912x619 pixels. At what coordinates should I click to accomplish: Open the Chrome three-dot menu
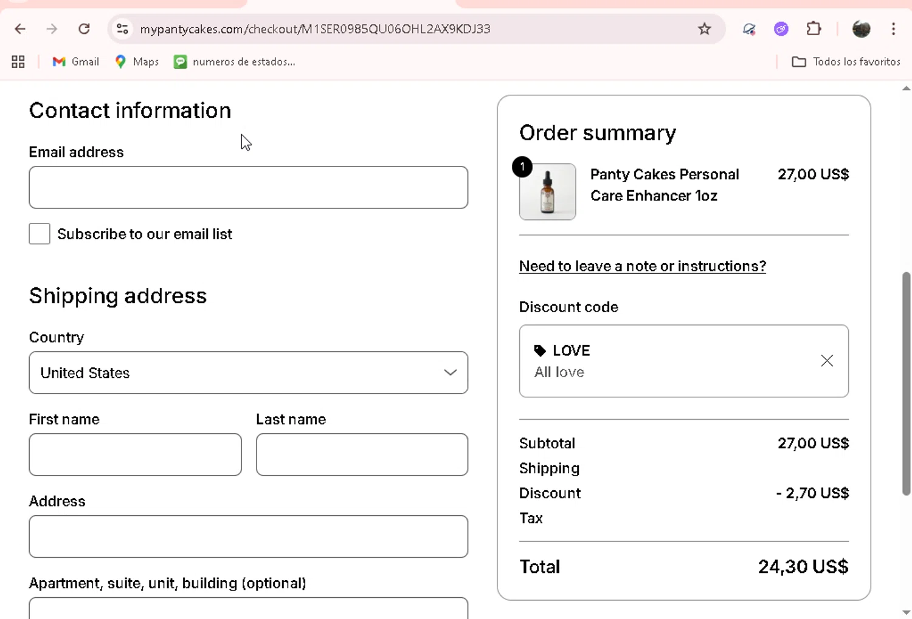[x=893, y=29]
